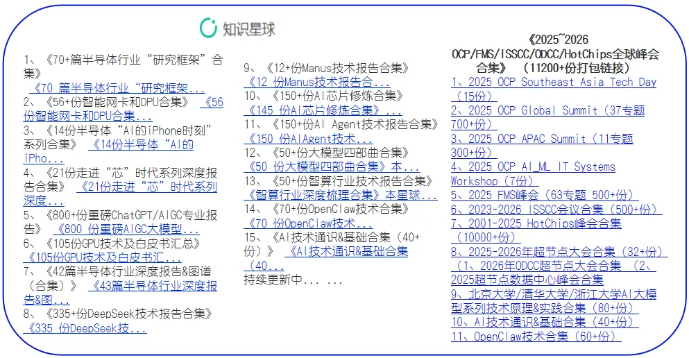This screenshot has width=689, height=358.
Task: Click OCP/FMS/ISSCC/ODCC/HotChips全球峰会 heading text
Action: 556,54
